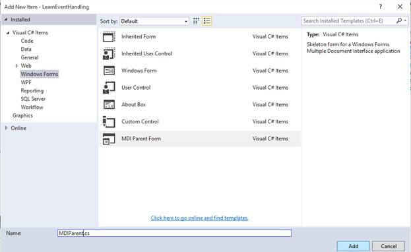
Task: Click the MDI Parent Form template icon
Action: click(109, 139)
